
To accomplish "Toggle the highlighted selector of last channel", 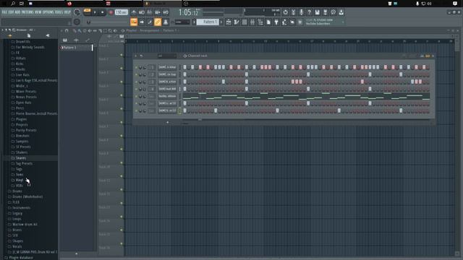I will [x=180, y=110].
